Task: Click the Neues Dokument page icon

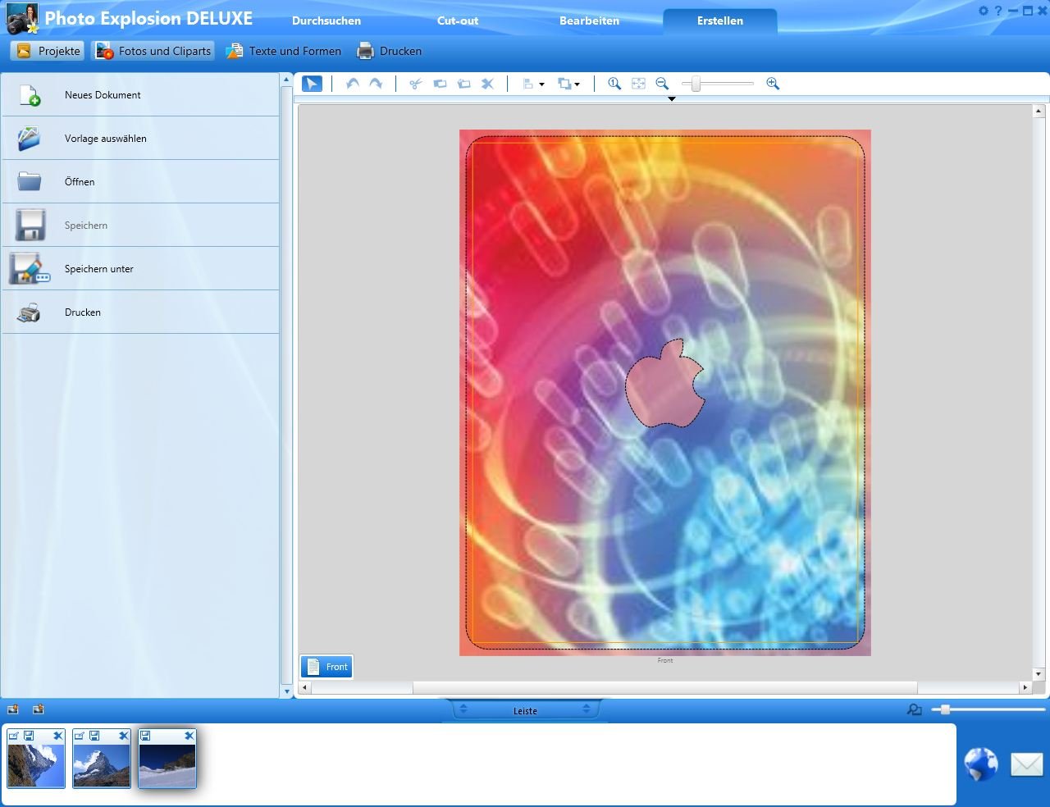Action: 30,95
